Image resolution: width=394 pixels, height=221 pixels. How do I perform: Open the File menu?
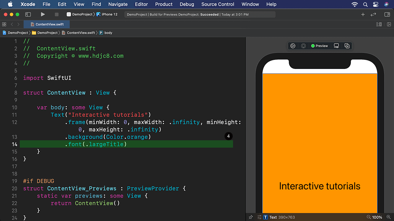coord(46,4)
